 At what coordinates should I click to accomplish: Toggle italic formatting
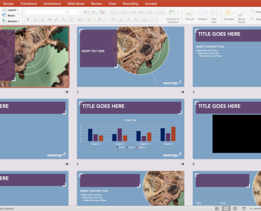(x=35, y=19)
